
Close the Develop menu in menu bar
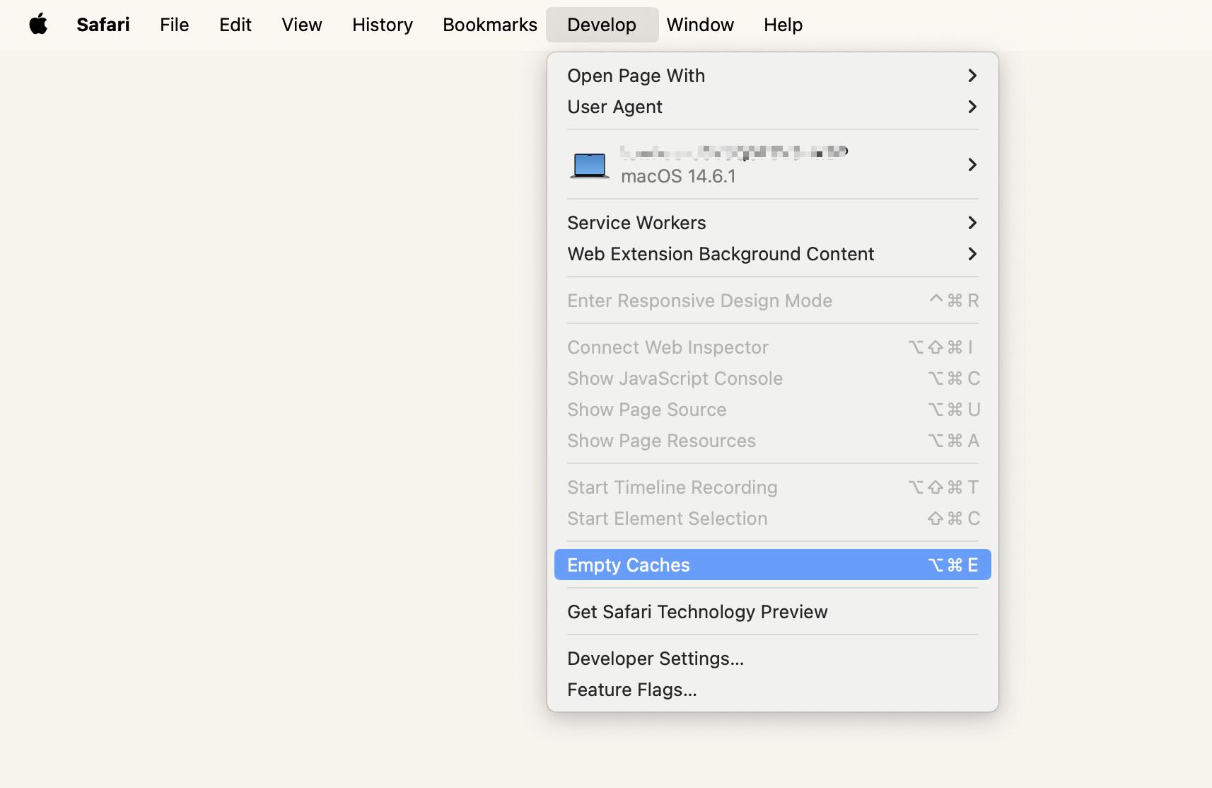coord(602,25)
